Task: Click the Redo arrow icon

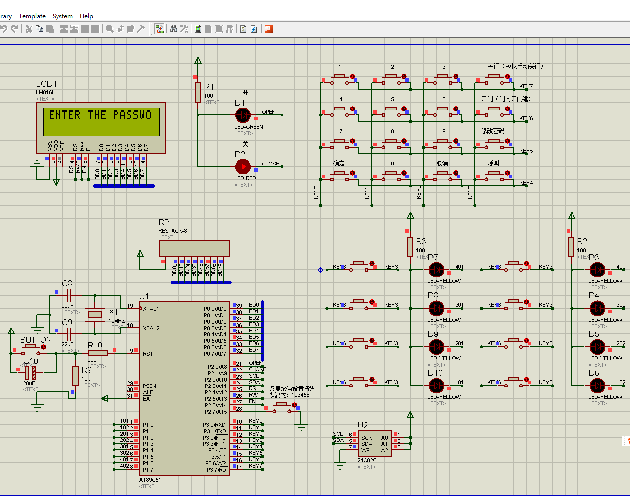Action: pyautogui.click(x=14, y=29)
